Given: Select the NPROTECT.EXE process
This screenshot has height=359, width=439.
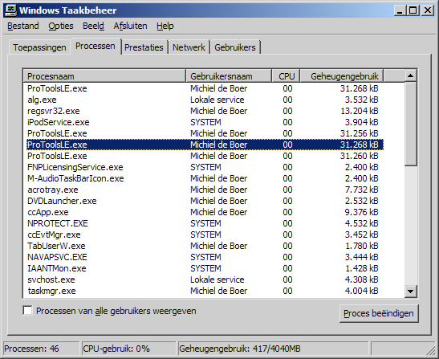Looking at the screenshot, I should coord(204,223).
